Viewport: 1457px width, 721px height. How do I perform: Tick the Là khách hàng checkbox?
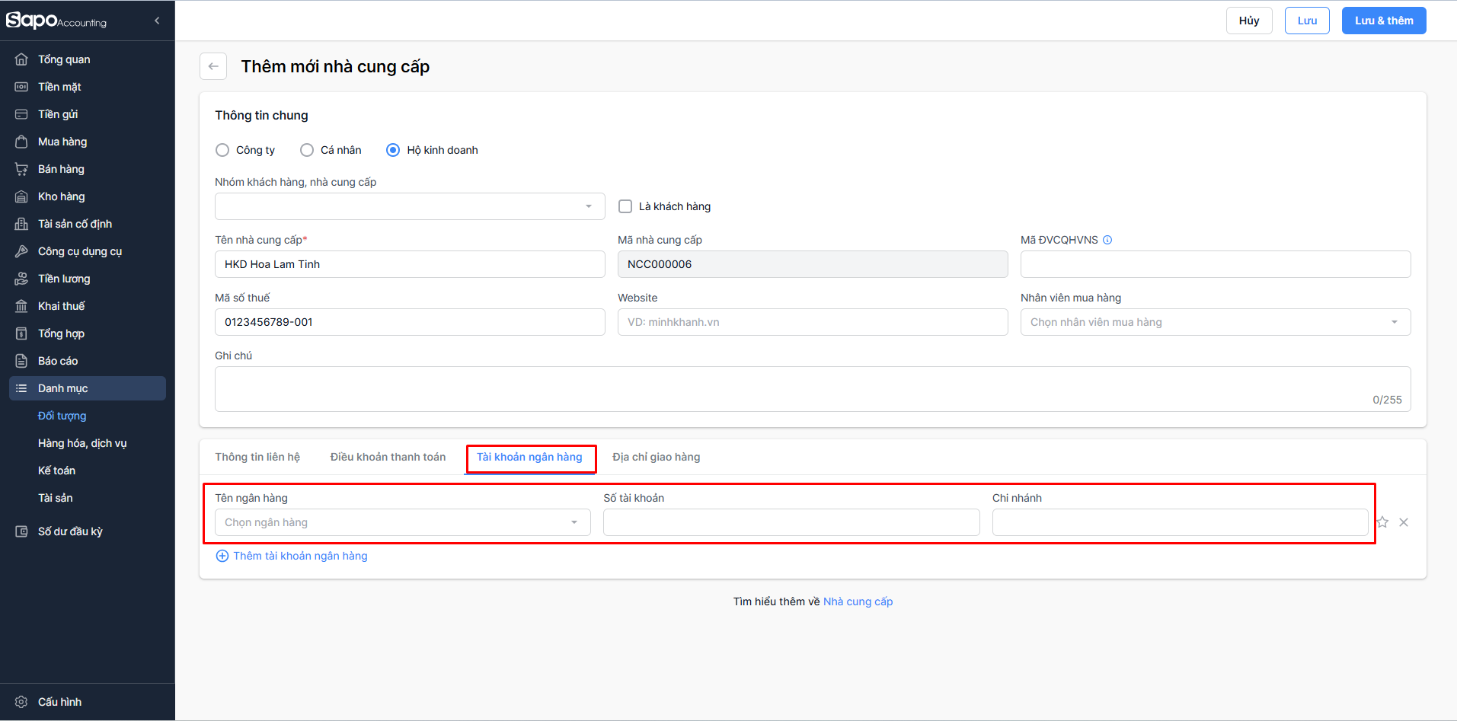625,206
